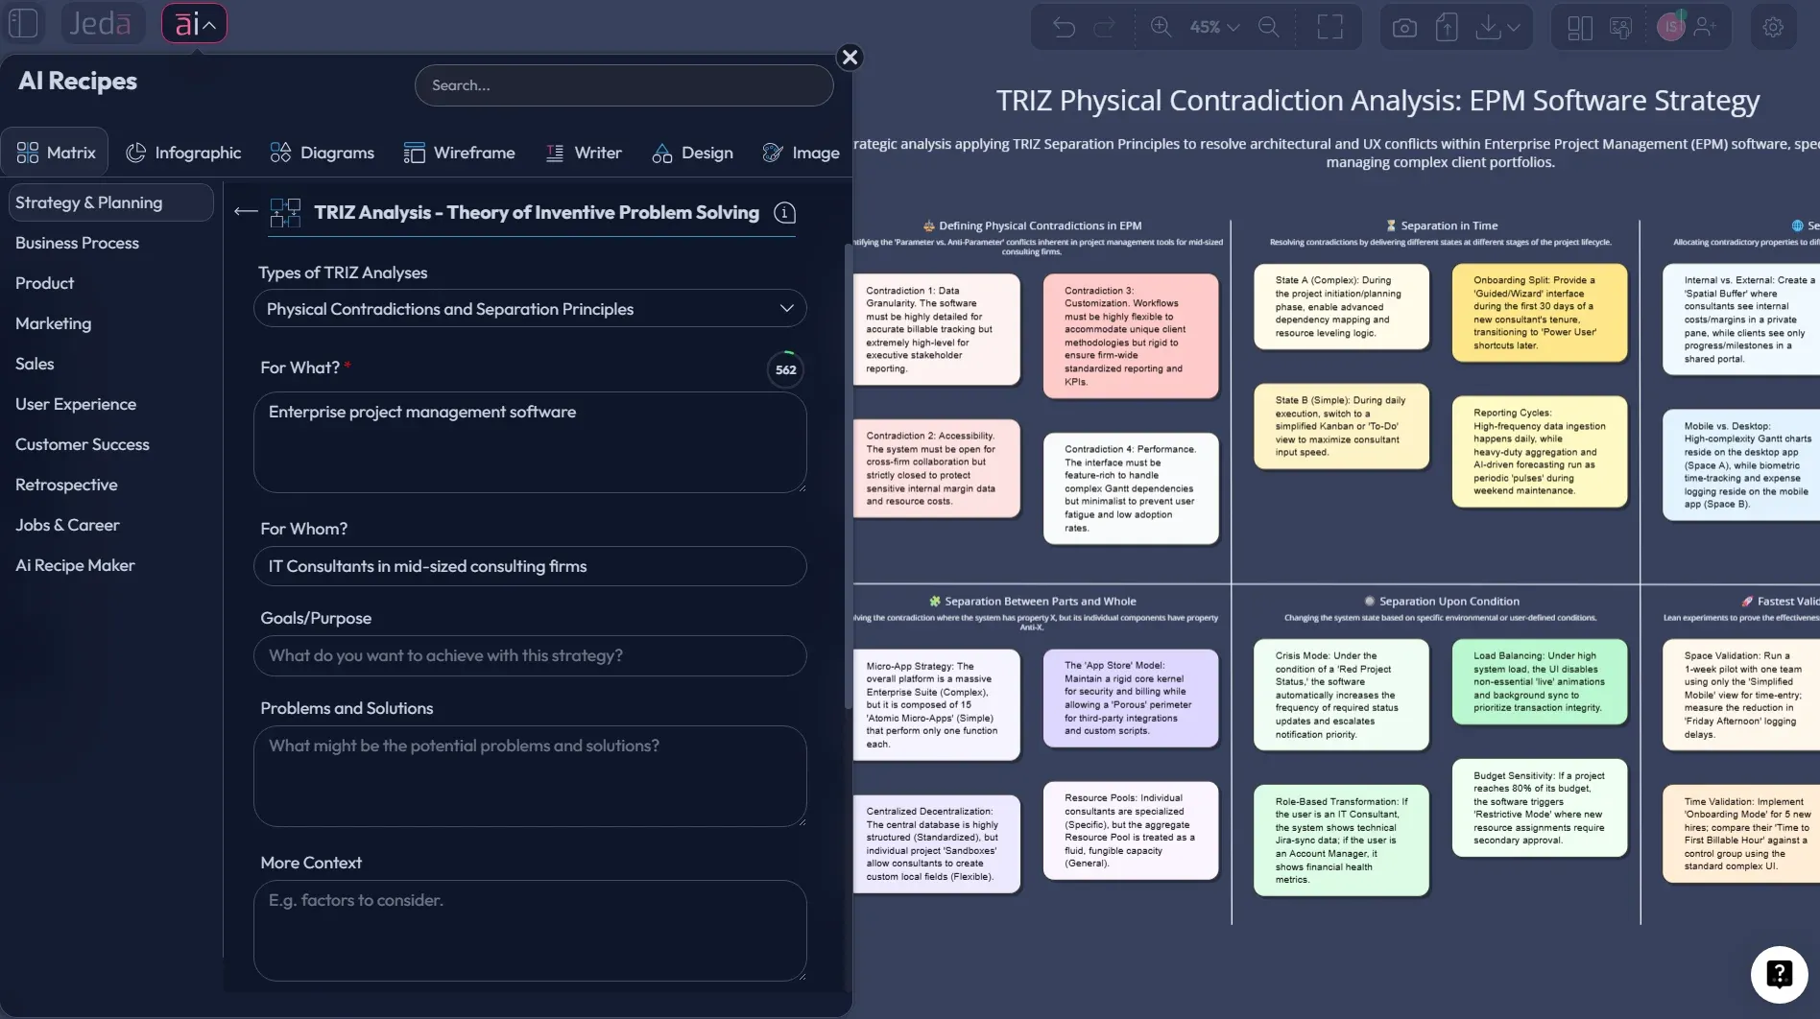Select the Customer Success category
The image size is (1820, 1019).
coord(83,444)
